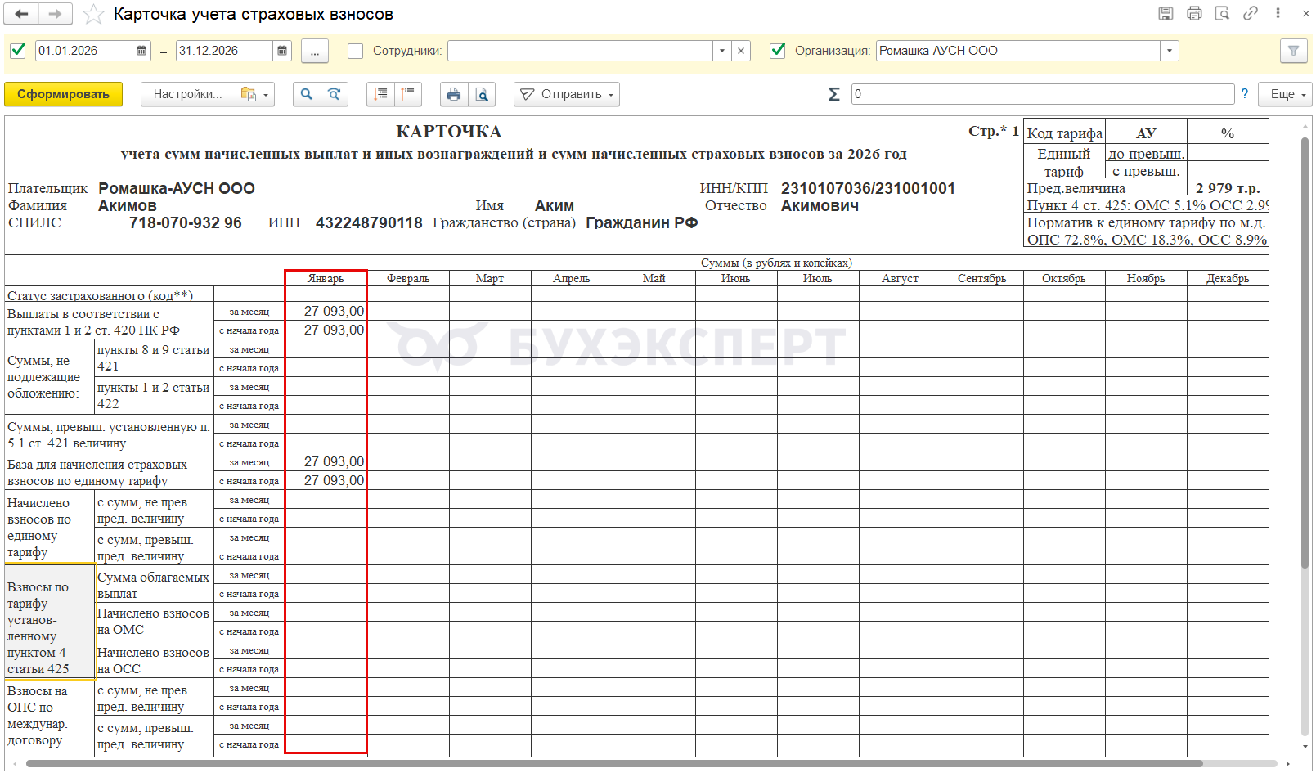Expand the Организация dropdown list
1316x773 pixels.
coord(1170,51)
